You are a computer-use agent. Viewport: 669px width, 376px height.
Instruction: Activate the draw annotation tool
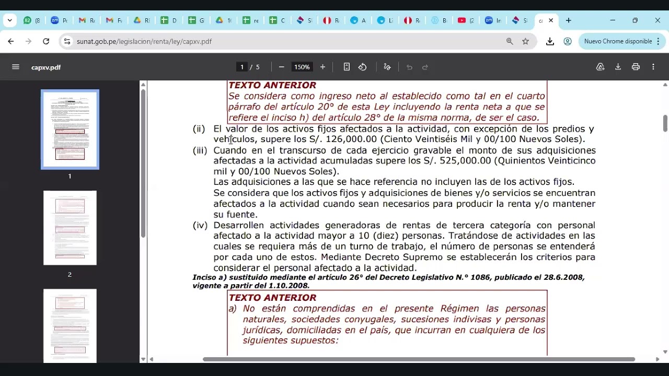pyautogui.click(x=387, y=67)
